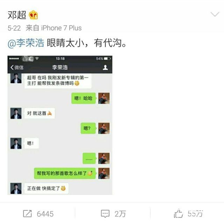Open the @李荣浩 mention link
The width and height of the screenshot is (224, 224).
pos(26,43)
